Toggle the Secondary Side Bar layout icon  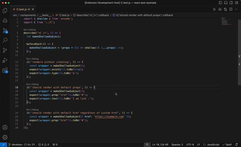[x=231, y=3]
